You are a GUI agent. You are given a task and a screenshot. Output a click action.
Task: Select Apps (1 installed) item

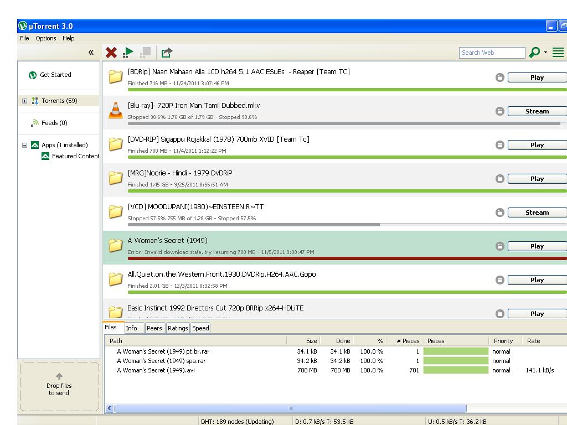(x=64, y=145)
